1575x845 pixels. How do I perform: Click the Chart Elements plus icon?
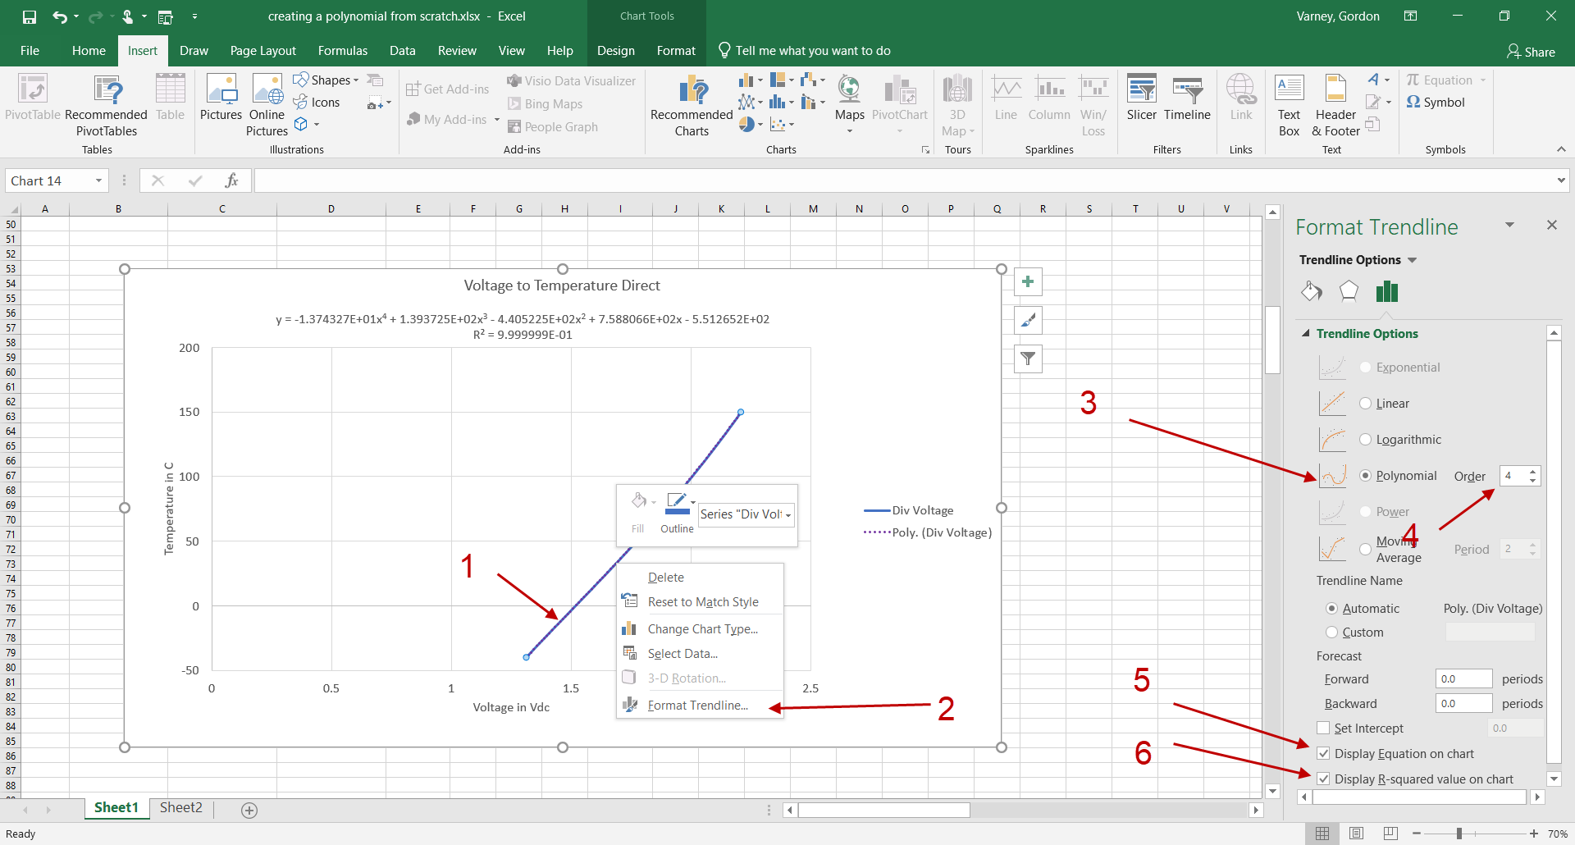point(1028,282)
